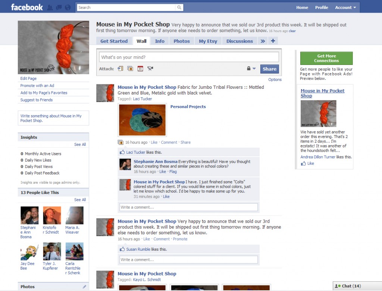Viewport: 382px width, 291px height.
Task: Switch to the Get Started tab
Action: (114, 41)
